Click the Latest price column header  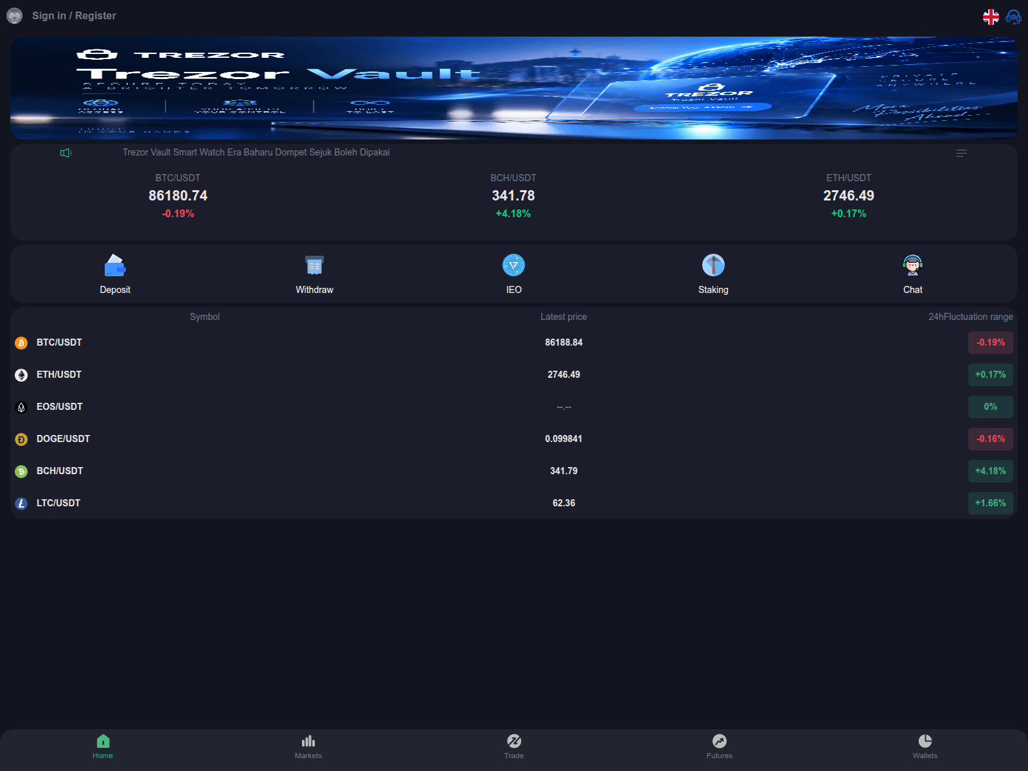pos(563,317)
